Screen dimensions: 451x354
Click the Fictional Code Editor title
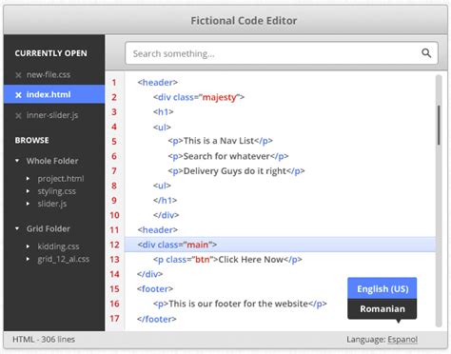coord(244,21)
